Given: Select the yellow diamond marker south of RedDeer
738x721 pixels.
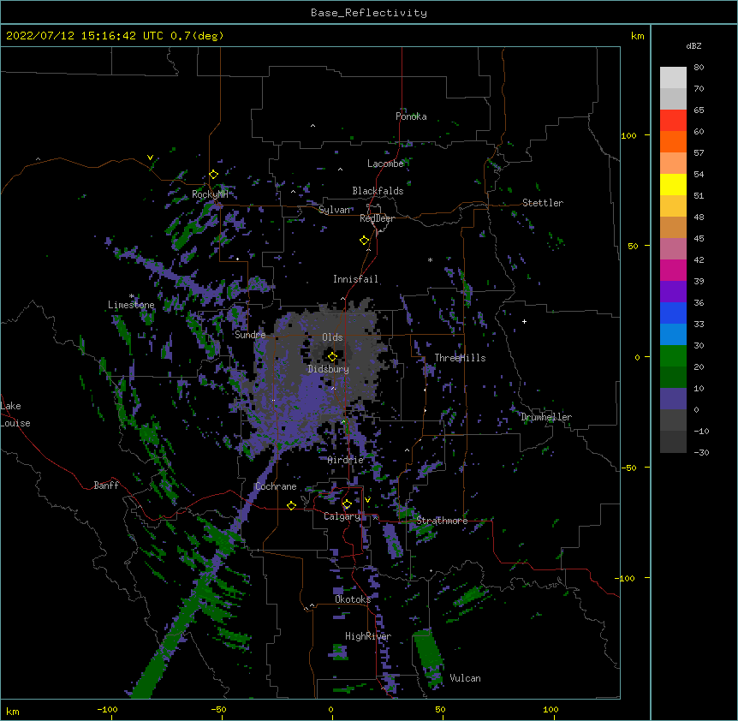Looking at the screenshot, I should (364, 241).
